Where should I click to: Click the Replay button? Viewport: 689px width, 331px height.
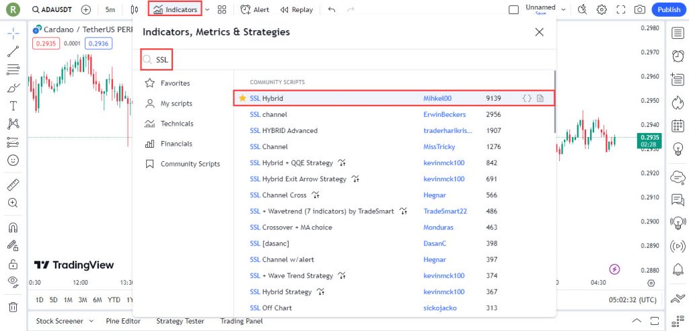[297, 9]
